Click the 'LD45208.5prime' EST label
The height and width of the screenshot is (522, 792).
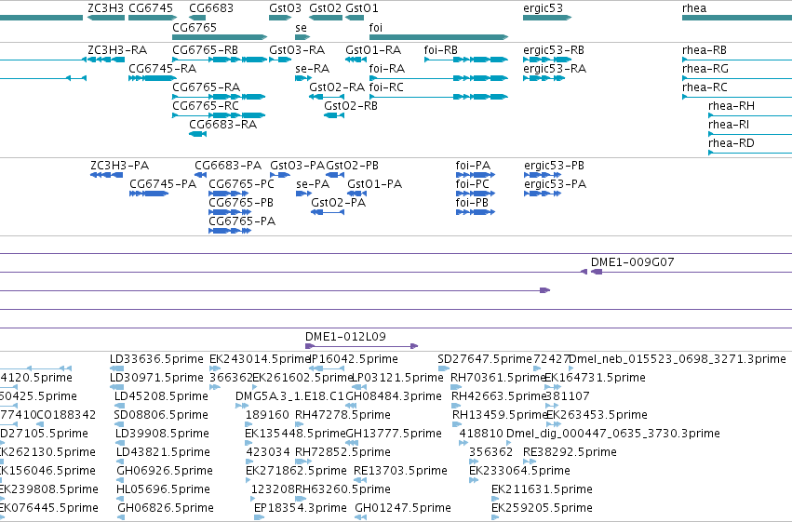click(161, 396)
